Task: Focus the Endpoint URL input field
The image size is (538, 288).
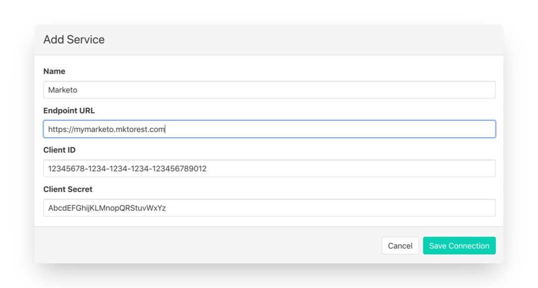Action: pos(269,129)
